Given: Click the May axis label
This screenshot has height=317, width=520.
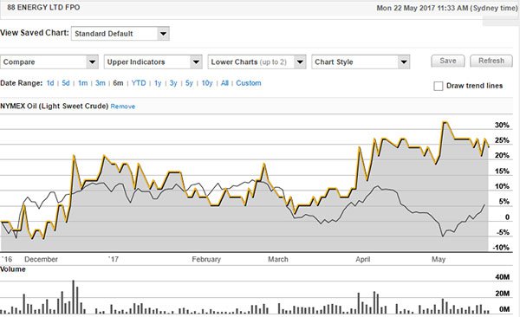Looking at the screenshot, I should pyautogui.click(x=439, y=259).
